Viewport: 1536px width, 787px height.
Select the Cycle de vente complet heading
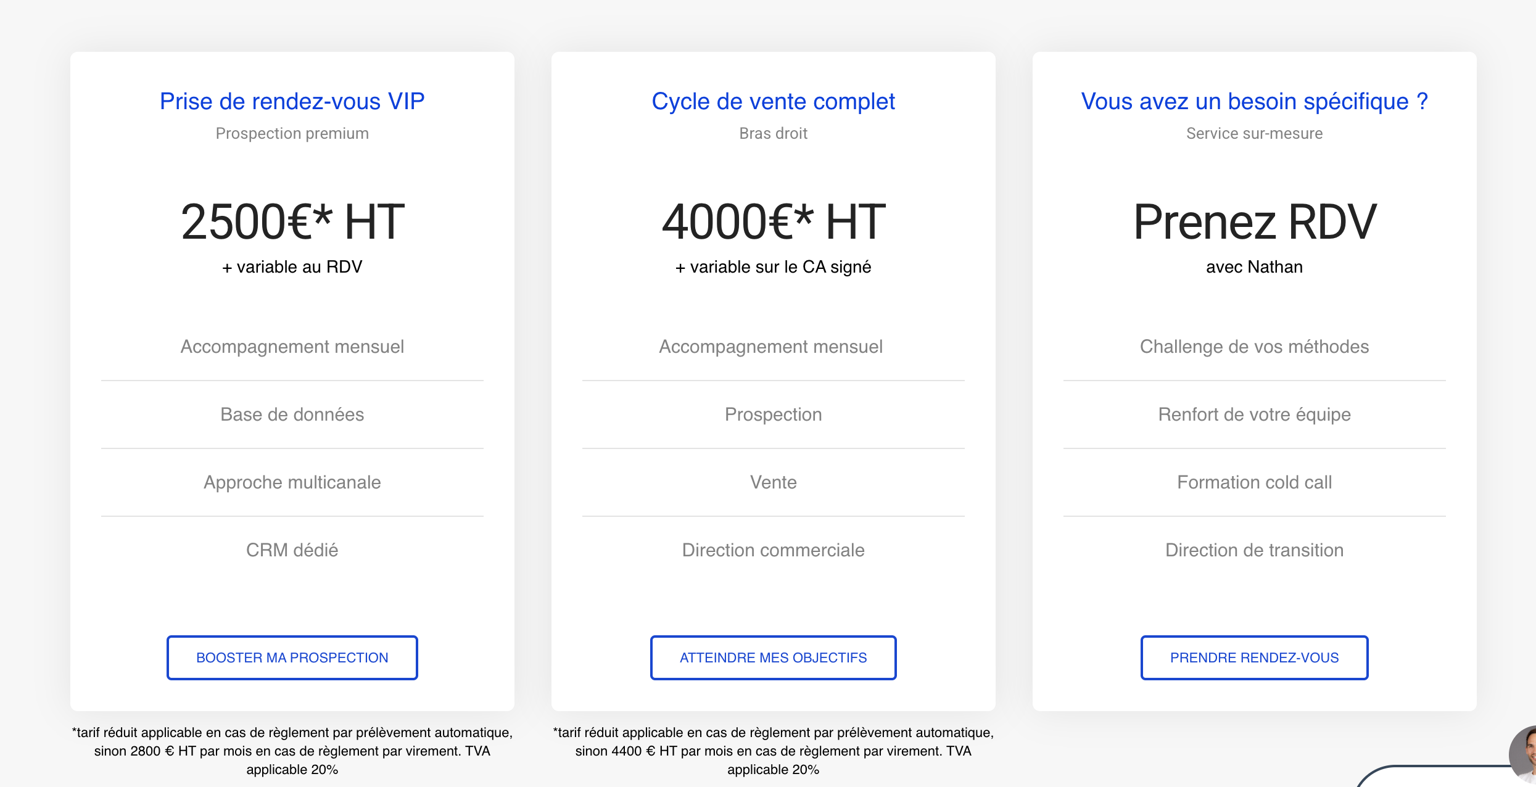(x=773, y=101)
